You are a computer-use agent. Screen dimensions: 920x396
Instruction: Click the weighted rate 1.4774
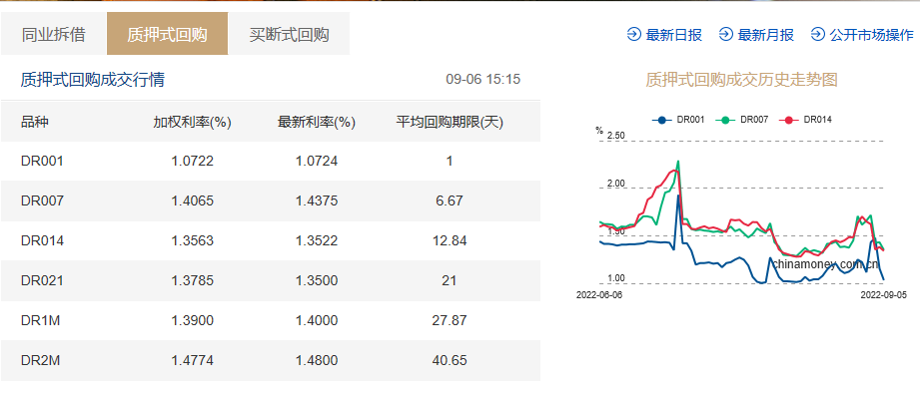193,360
